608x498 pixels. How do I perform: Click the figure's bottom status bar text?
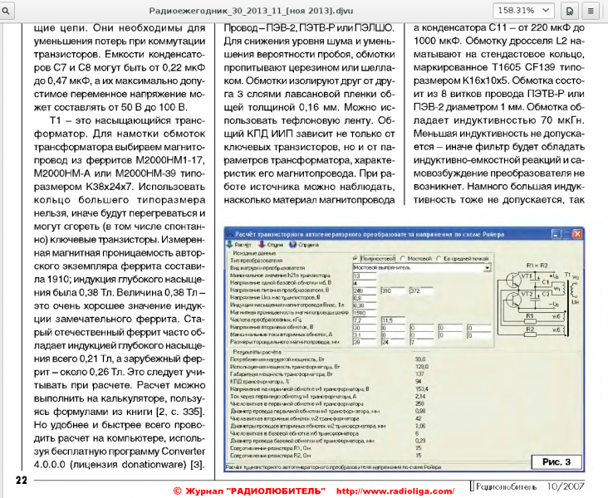(x=333, y=467)
